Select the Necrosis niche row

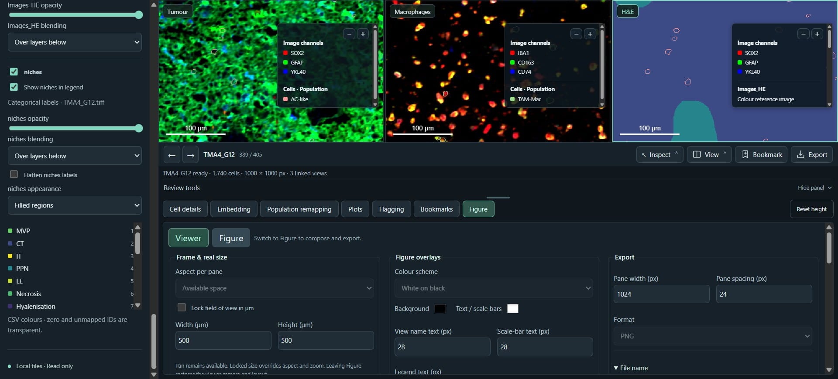tap(71, 294)
